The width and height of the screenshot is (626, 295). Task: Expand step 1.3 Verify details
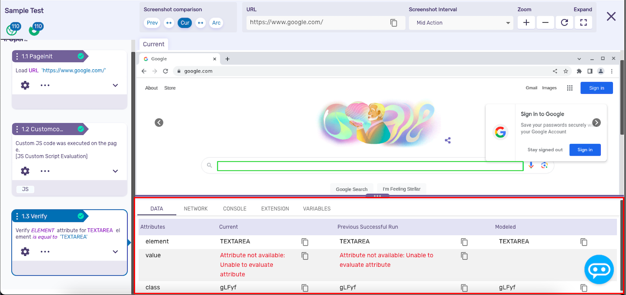coord(115,251)
